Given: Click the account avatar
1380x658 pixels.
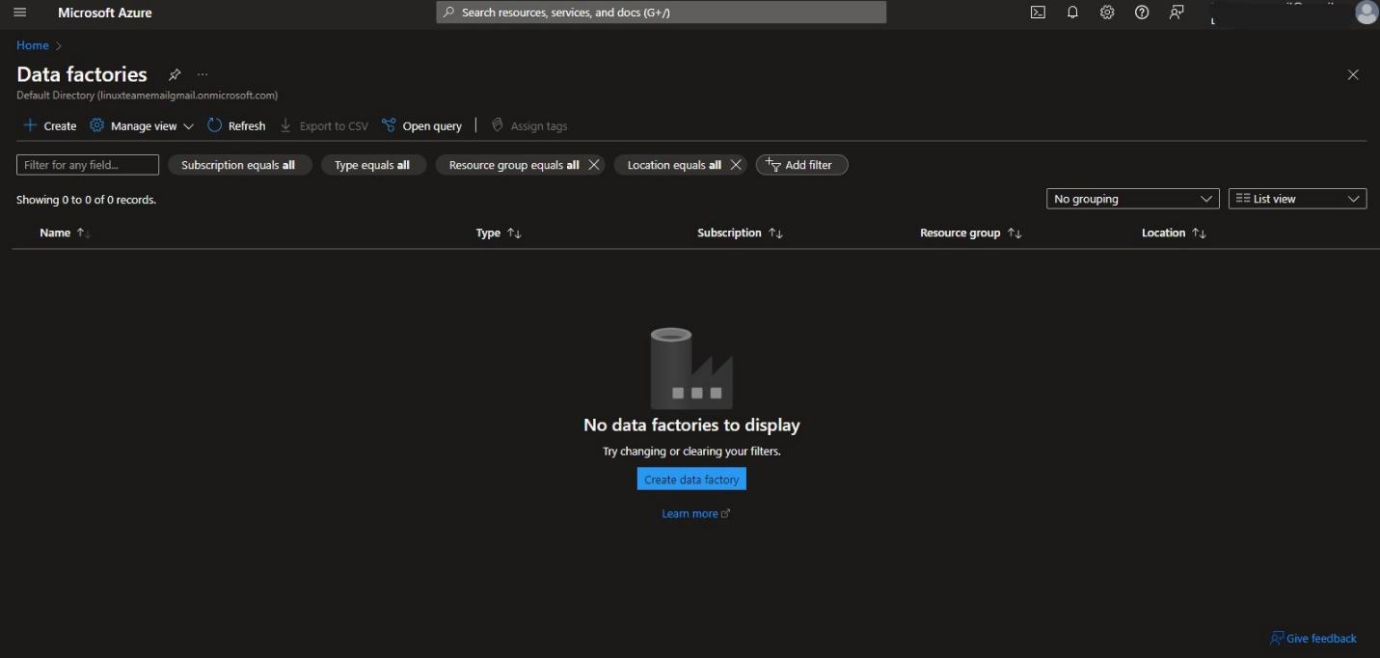Looking at the screenshot, I should (1366, 13).
